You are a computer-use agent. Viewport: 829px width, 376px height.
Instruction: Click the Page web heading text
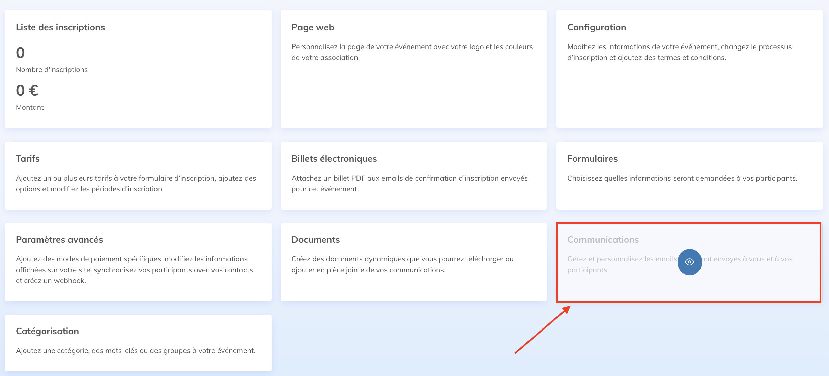pos(313,27)
